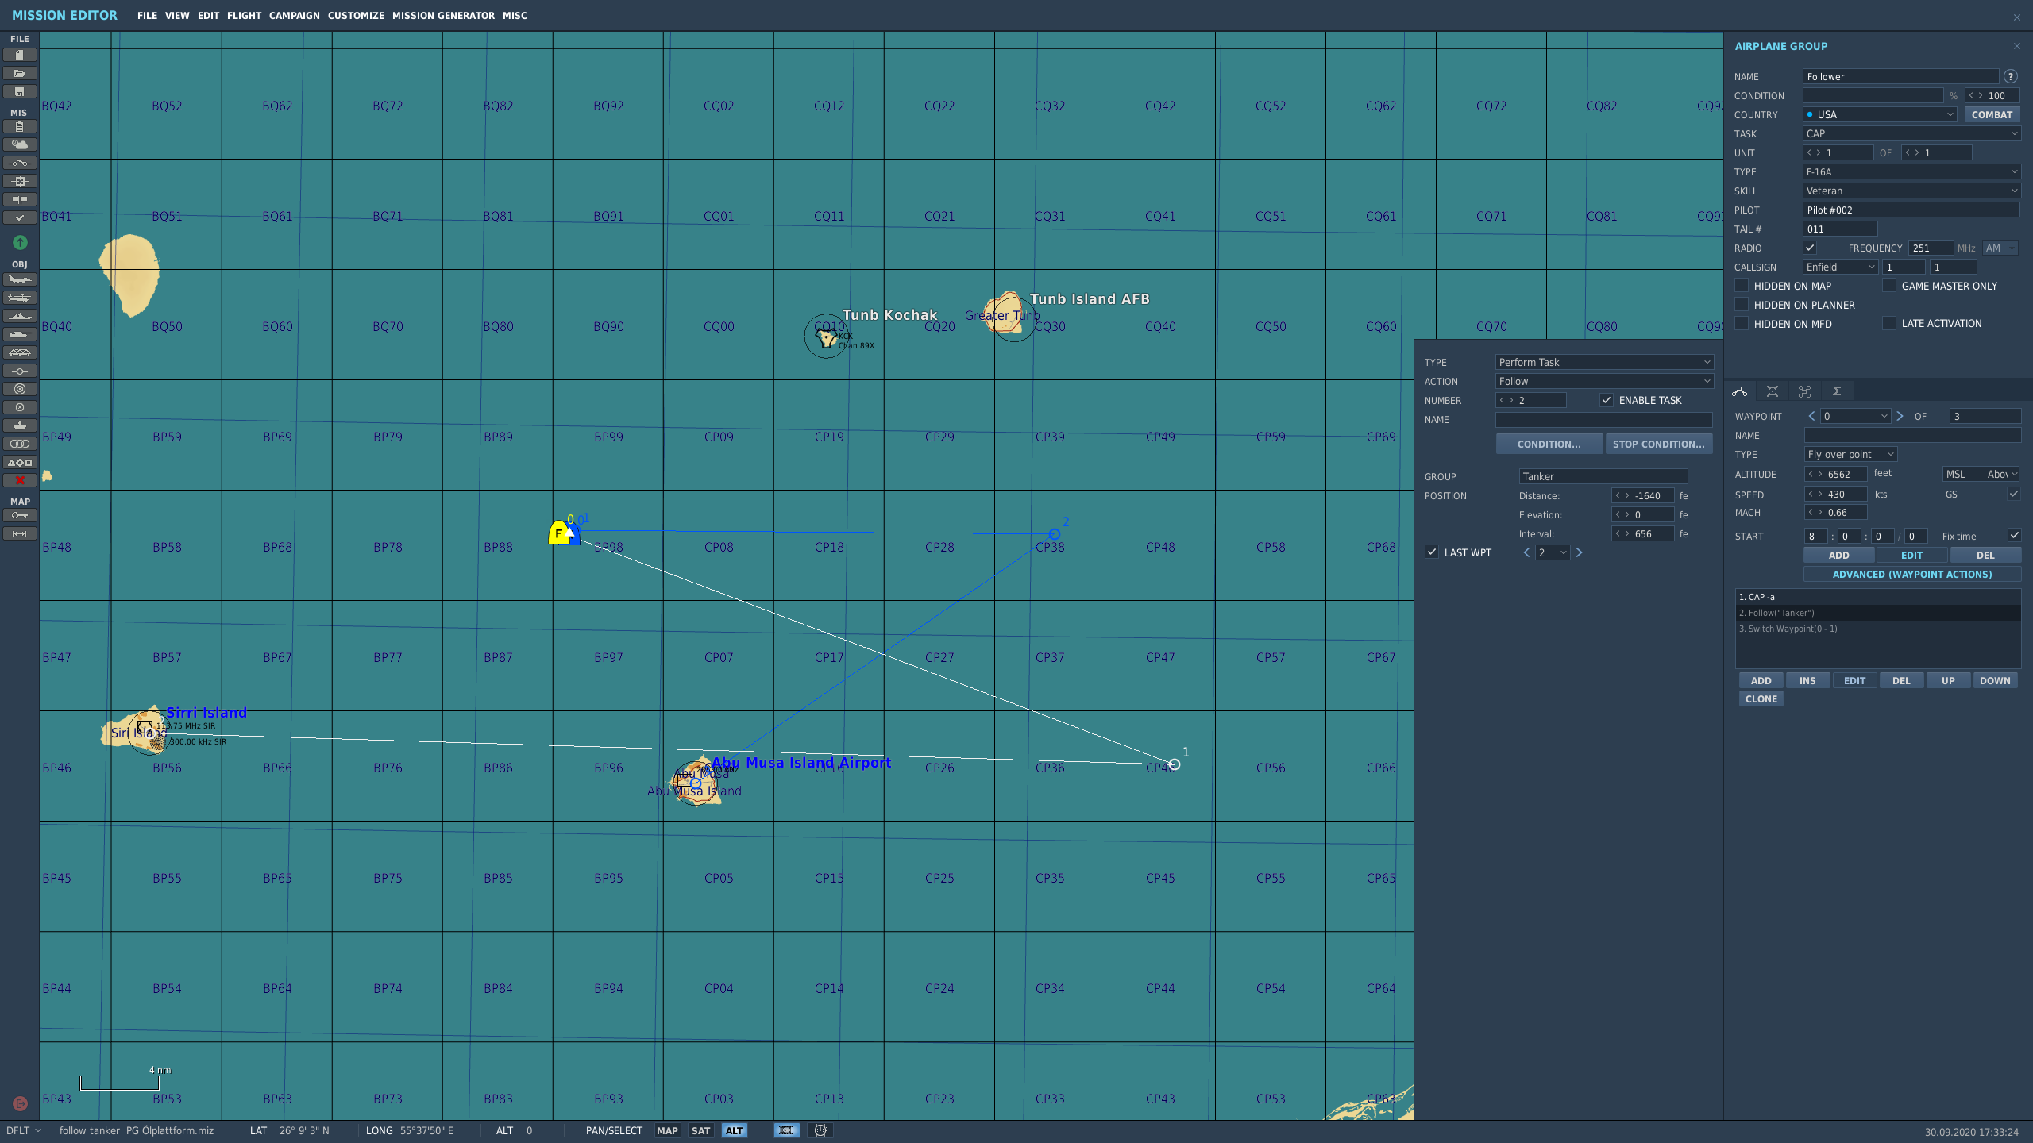The height and width of the screenshot is (1143, 2033).
Task: Enable HIDDEN ON PLANNER checkbox
Action: click(x=1742, y=305)
